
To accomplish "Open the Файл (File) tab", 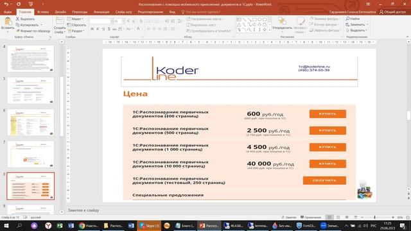I will [x=8, y=12].
